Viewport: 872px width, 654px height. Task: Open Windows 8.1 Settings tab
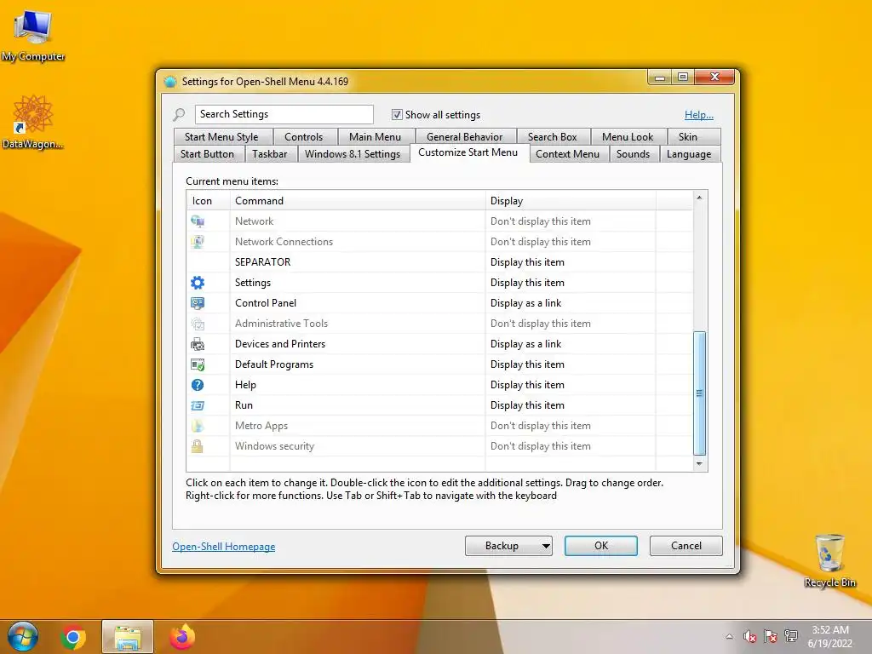coord(353,154)
